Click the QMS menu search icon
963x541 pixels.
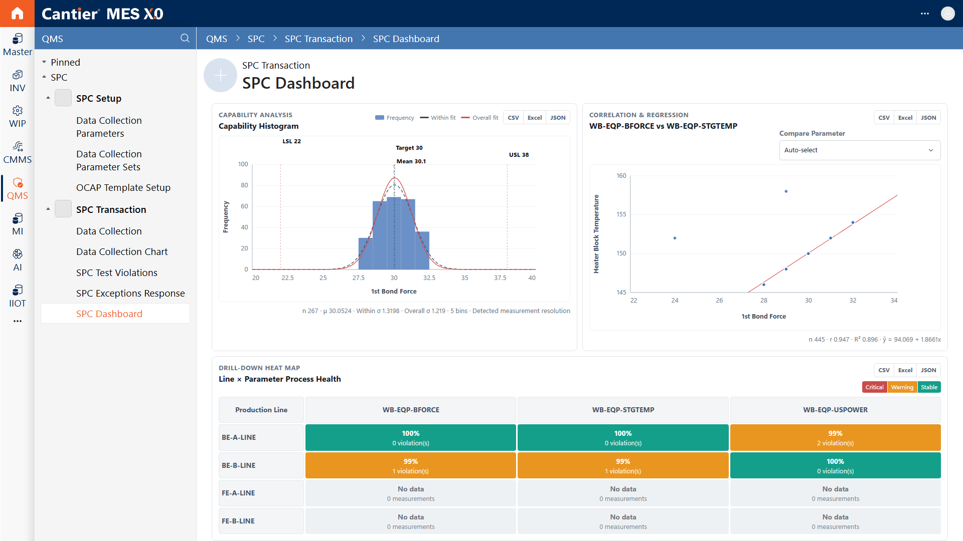[185, 39]
